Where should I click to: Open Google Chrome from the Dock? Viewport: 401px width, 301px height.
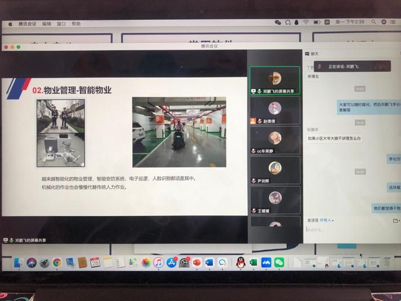57,262
